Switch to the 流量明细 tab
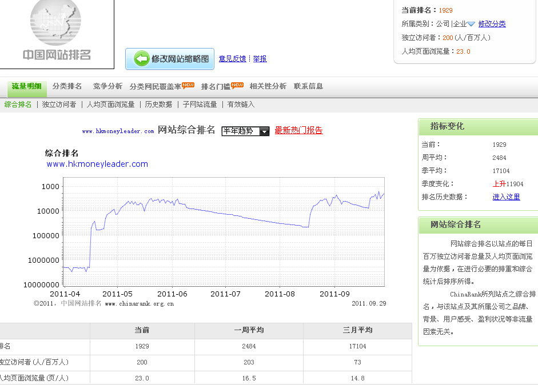 pos(26,86)
